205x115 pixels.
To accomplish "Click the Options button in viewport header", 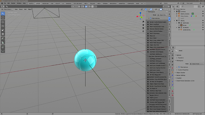I will tap(166, 7).
